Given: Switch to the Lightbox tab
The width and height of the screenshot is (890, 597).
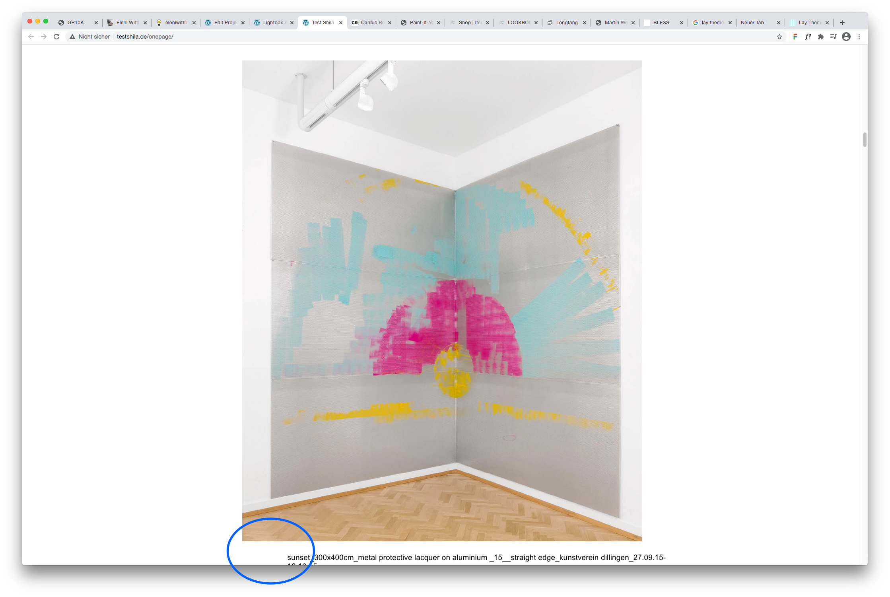Looking at the screenshot, I should pyautogui.click(x=272, y=23).
